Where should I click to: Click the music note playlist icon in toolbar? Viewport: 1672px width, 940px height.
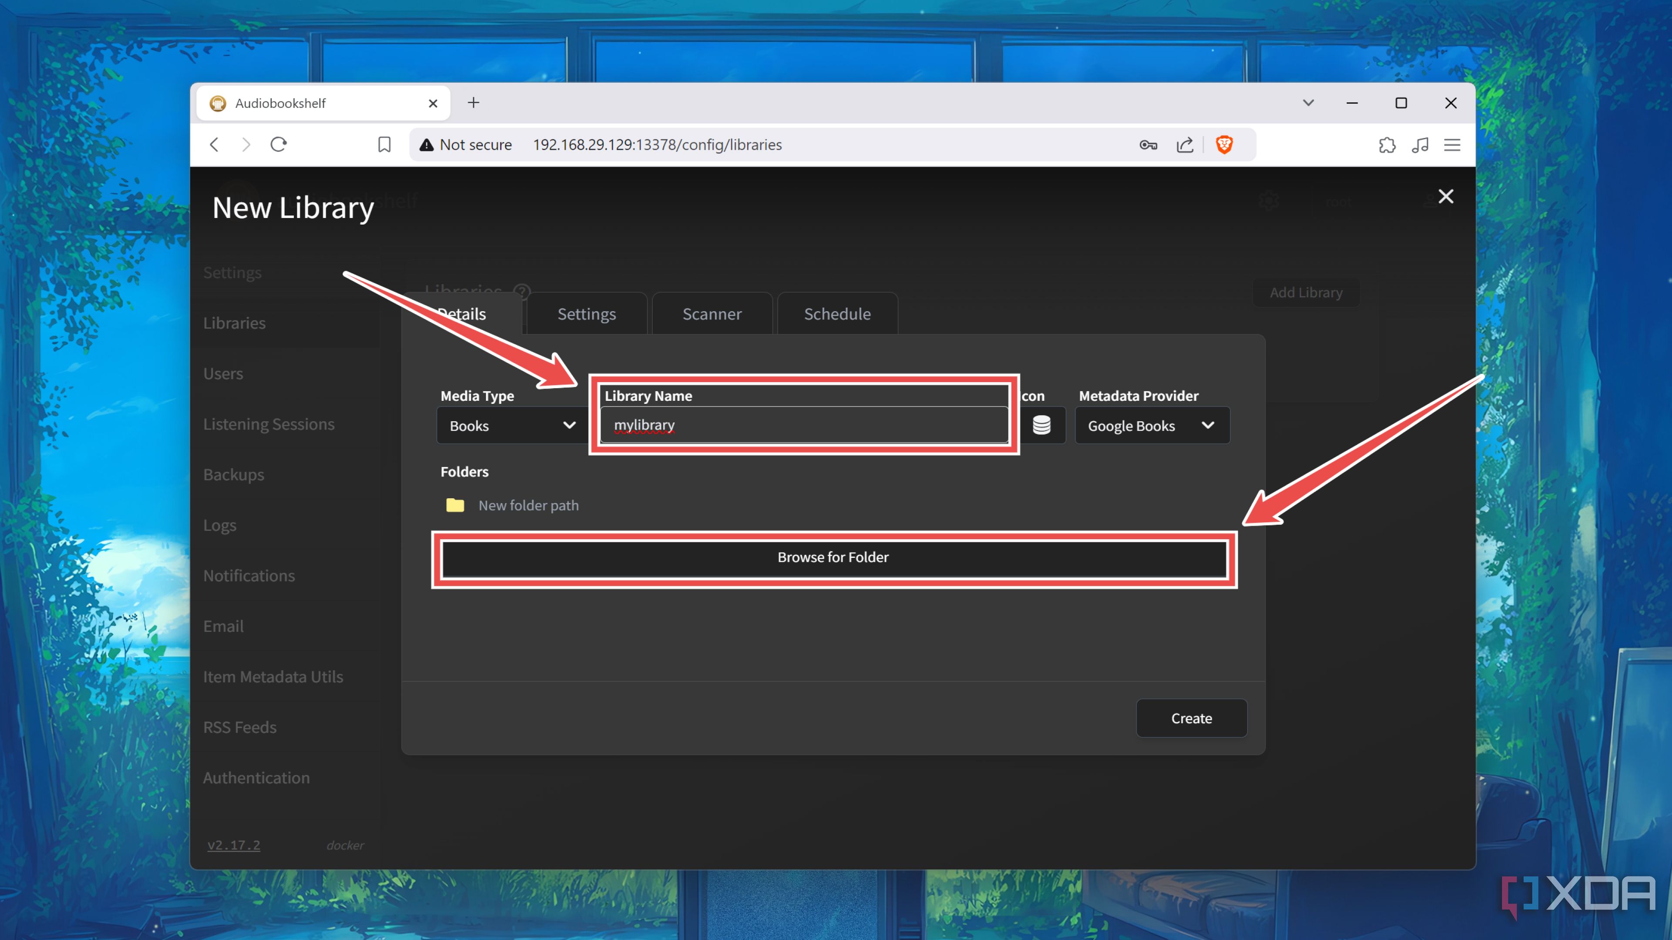click(x=1420, y=144)
